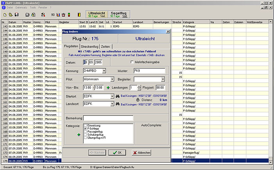Check the Schulungsflug category
274x170 pixels.
click(85, 135)
